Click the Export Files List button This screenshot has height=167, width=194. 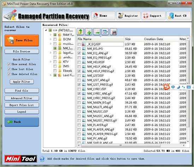click(22, 105)
